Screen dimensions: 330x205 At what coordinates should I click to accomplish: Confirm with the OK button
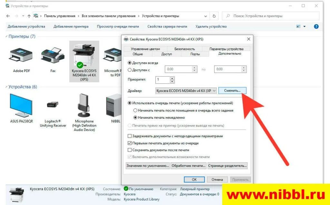point(194,180)
